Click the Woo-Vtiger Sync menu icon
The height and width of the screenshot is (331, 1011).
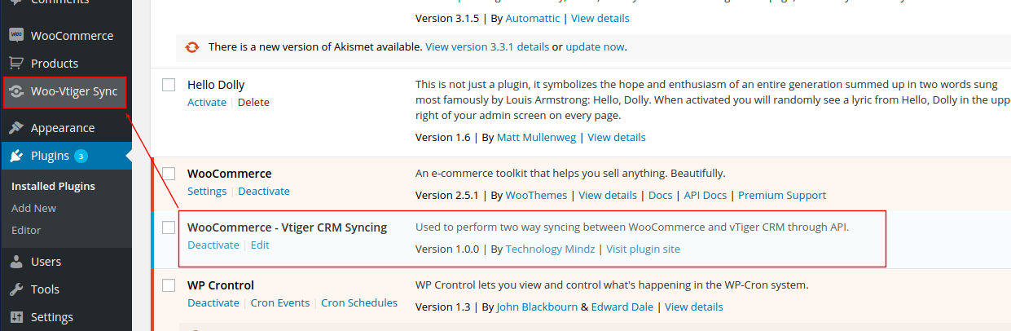16,91
